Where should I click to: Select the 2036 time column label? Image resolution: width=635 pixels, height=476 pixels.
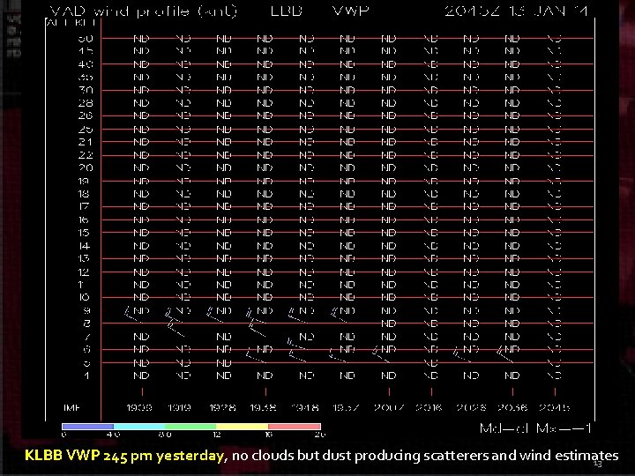click(512, 407)
